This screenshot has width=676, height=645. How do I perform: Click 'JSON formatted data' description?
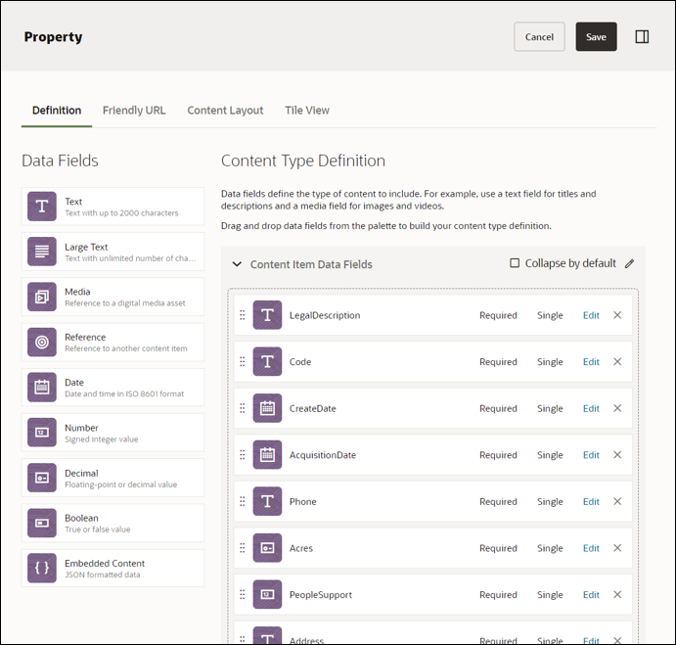click(x=103, y=575)
